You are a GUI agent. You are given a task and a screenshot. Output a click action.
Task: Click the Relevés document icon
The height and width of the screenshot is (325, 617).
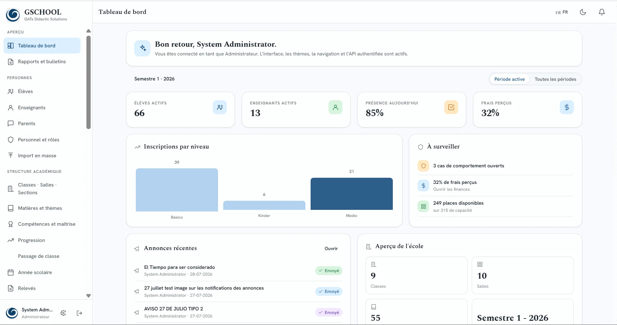pos(11,288)
